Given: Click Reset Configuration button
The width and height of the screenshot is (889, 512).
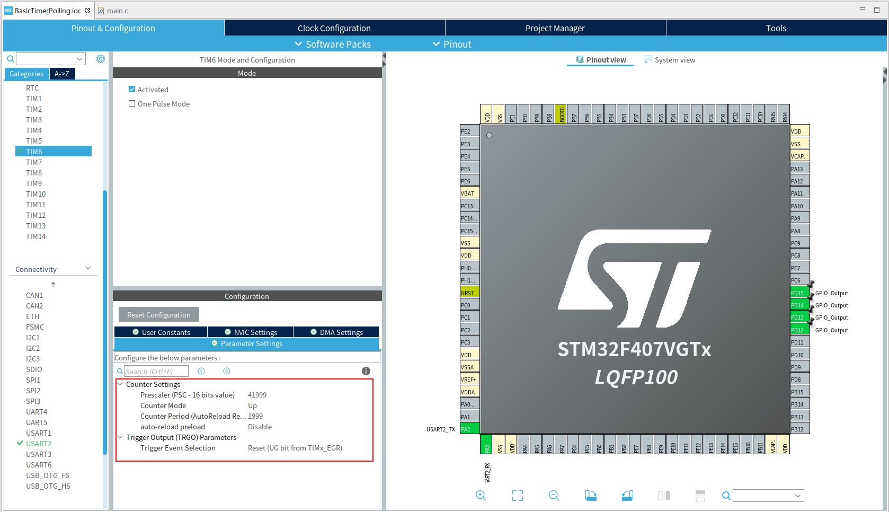Looking at the screenshot, I should (159, 314).
